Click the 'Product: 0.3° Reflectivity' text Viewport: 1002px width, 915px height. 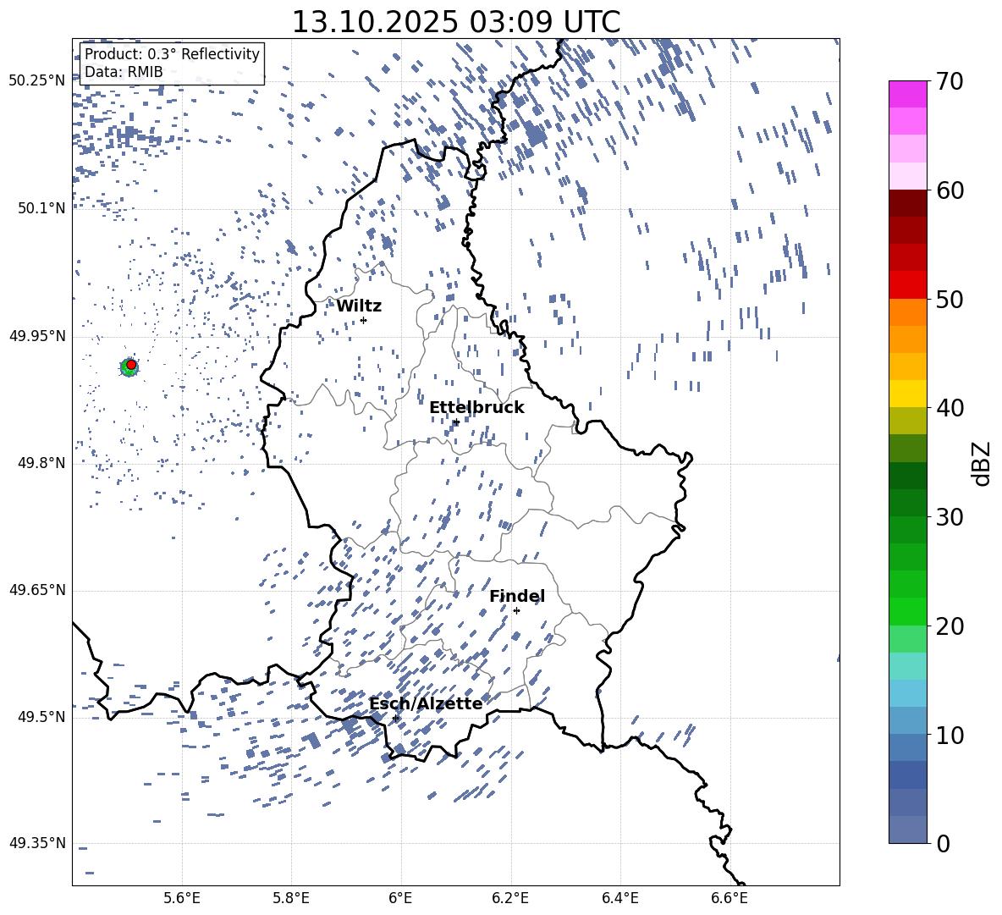click(172, 54)
